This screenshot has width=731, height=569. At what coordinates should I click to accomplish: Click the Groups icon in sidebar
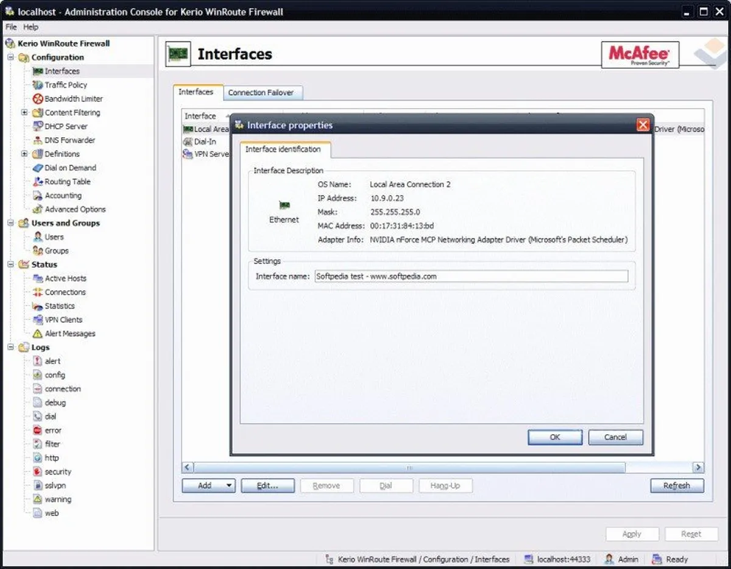point(38,251)
